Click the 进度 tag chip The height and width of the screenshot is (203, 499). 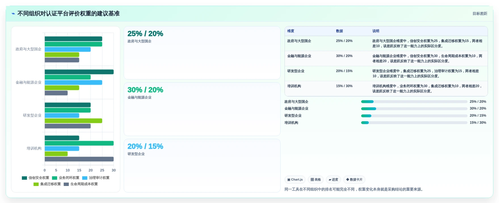click(x=333, y=179)
